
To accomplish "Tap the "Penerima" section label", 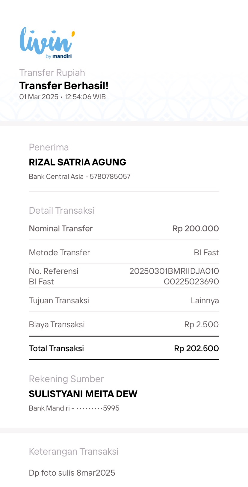I will point(49,147).
